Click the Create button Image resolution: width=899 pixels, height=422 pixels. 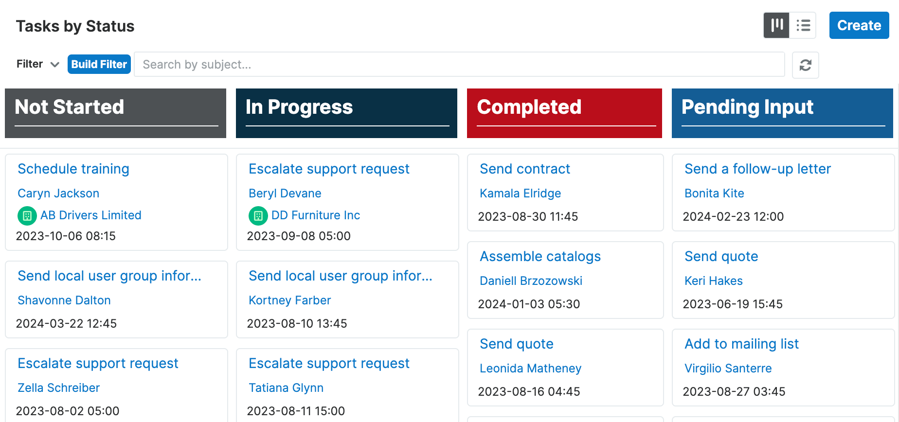pyautogui.click(x=859, y=25)
